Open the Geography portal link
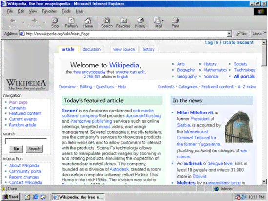The height and width of the screenshot is (201, 268). click(187, 76)
